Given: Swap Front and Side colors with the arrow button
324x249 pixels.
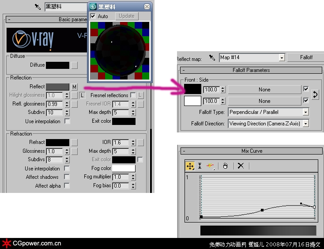Looking at the screenshot, I should (315, 95).
